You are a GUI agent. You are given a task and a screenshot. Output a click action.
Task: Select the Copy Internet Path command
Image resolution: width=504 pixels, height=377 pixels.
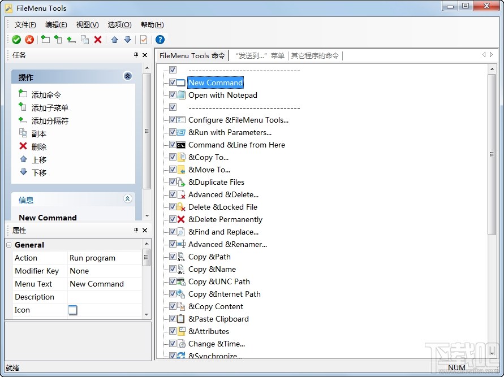pos(225,294)
